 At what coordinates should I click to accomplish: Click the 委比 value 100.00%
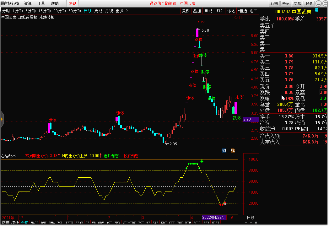[x=285, y=19]
